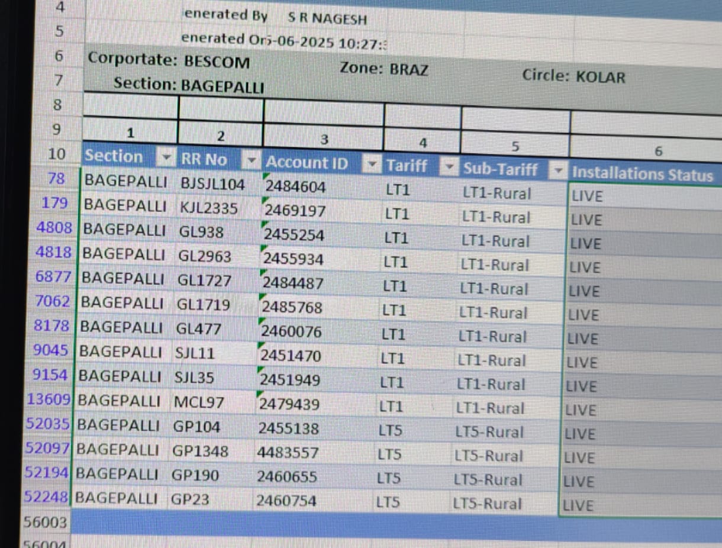Select Account ID cell 4483557
This screenshot has height=548, width=722.
point(288,453)
